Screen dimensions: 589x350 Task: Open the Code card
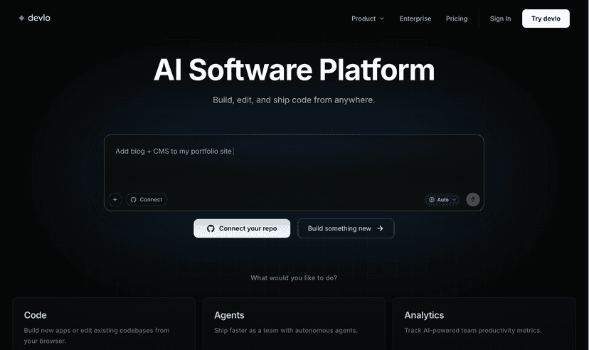click(104, 324)
